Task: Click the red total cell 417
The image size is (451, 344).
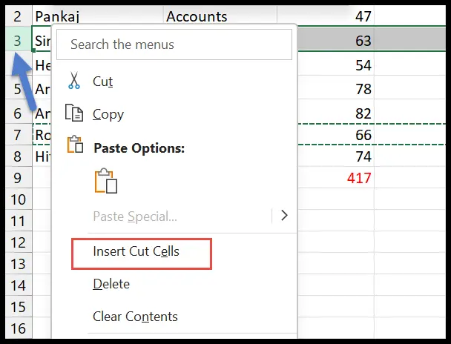Action: pyautogui.click(x=336, y=178)
